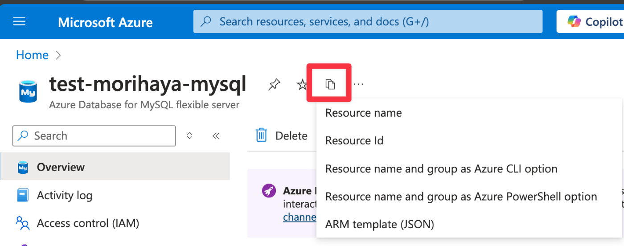
Task: Go to the Home breadcrumb
Action: coord(32,55)
